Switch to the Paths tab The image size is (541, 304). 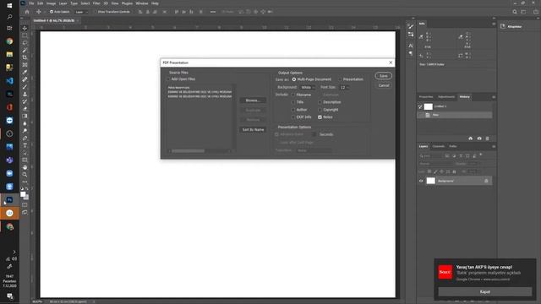tap(453, 146)
